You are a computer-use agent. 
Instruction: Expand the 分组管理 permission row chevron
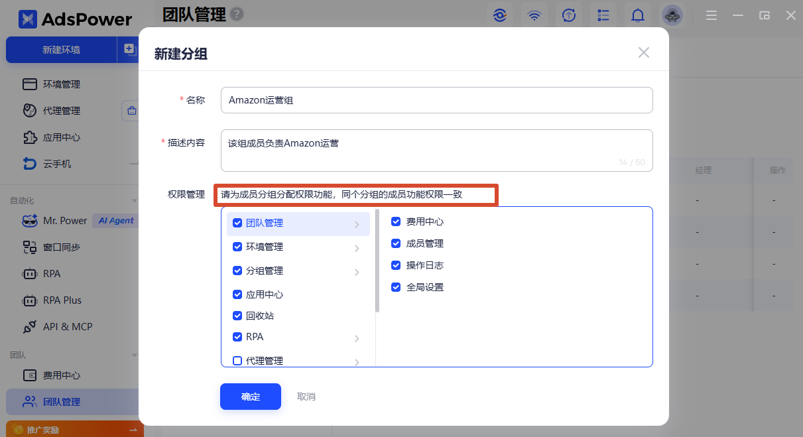tap(357, 273)
